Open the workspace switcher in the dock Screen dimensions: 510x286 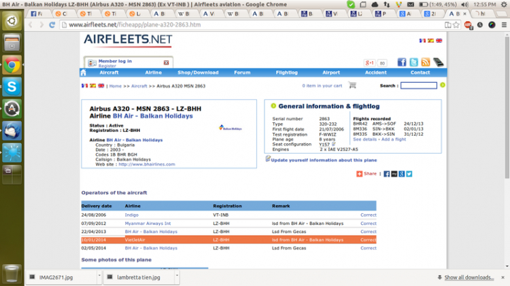12,174
